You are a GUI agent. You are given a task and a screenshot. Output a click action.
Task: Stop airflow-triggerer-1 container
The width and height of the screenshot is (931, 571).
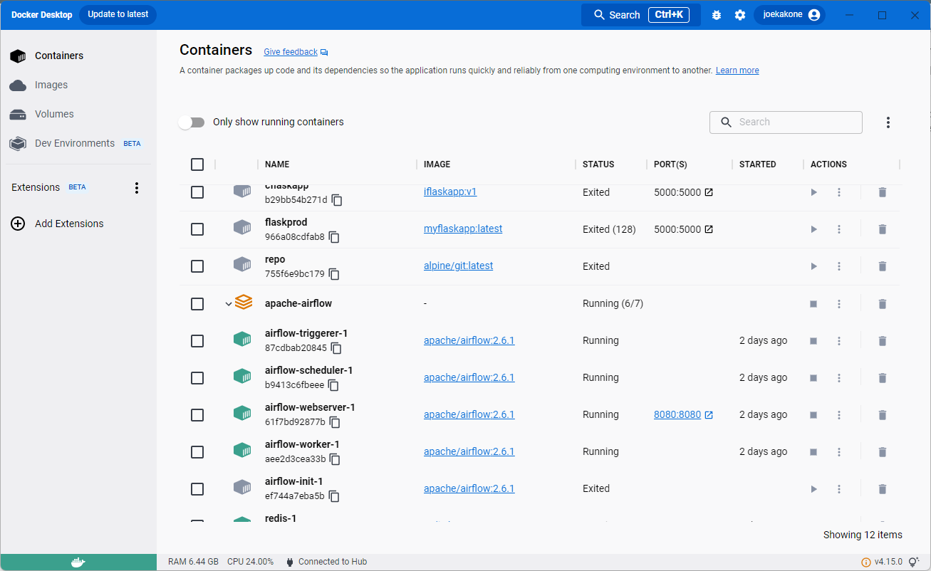click(813, 341)
